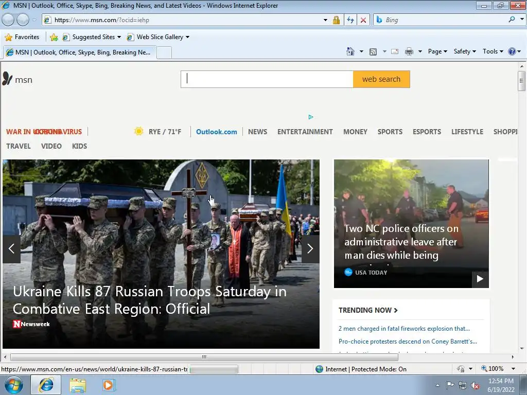Open the Print dropdown arrow
527x395 pixels.
click(420, 52)
